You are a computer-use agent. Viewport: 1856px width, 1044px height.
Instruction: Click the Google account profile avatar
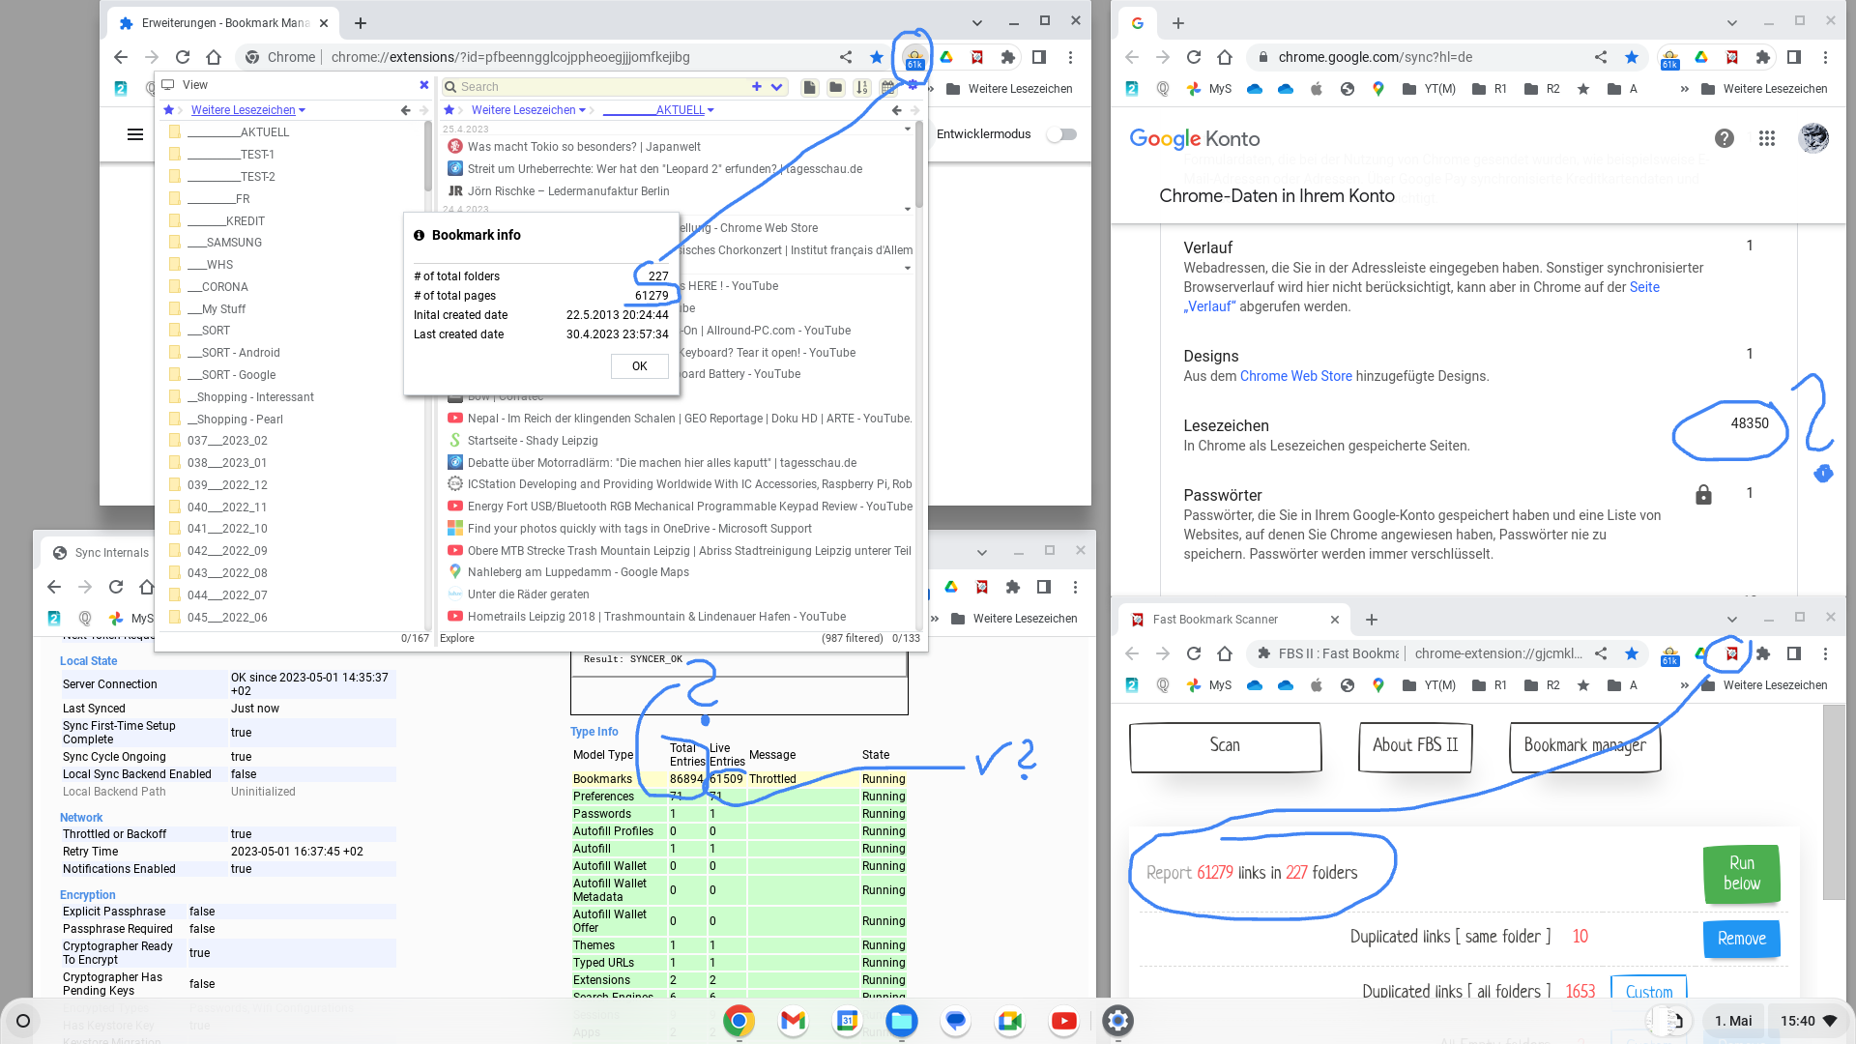click(1813, 138)
